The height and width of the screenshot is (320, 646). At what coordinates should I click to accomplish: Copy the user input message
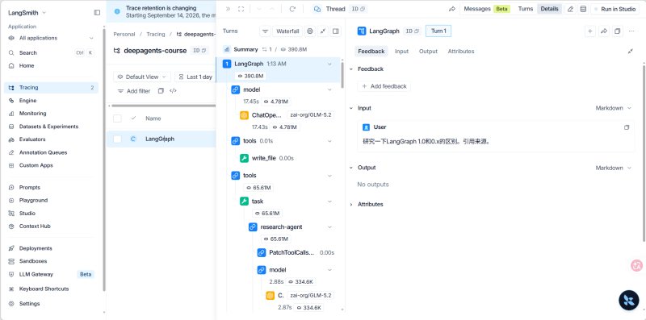tap(627, 127)
